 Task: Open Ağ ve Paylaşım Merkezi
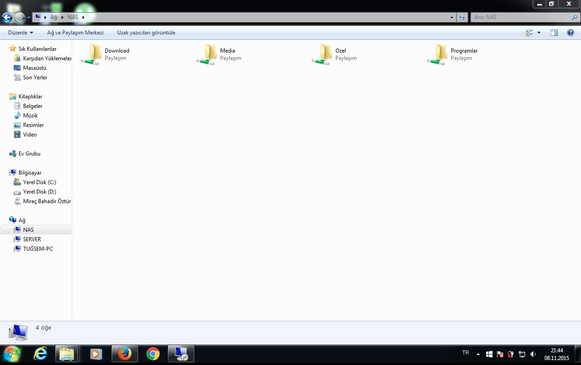point(75,33)
